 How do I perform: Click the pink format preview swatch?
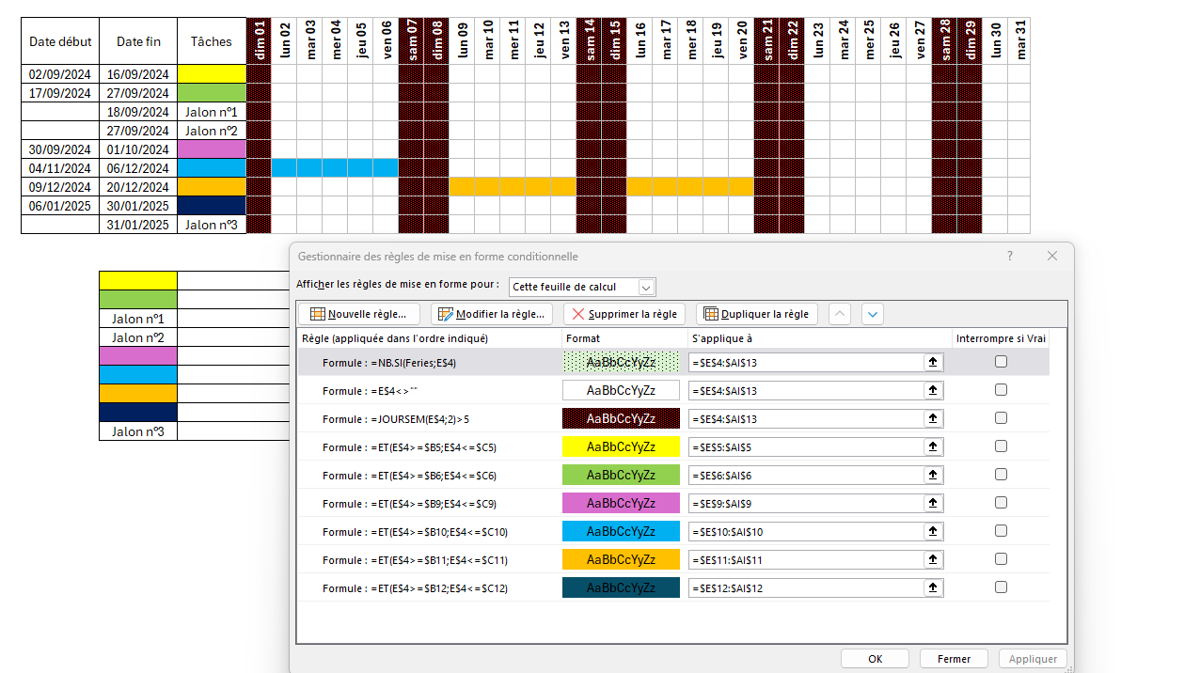coord(621,503)
